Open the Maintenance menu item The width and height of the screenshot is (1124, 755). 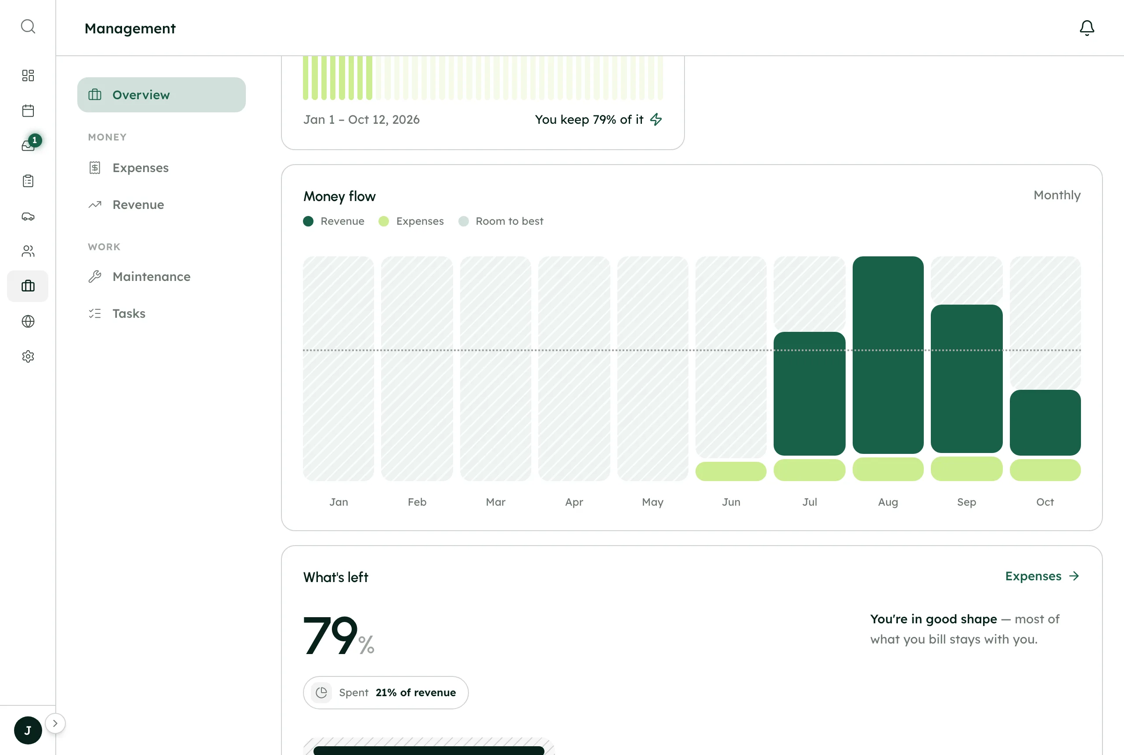coord(161,277)
